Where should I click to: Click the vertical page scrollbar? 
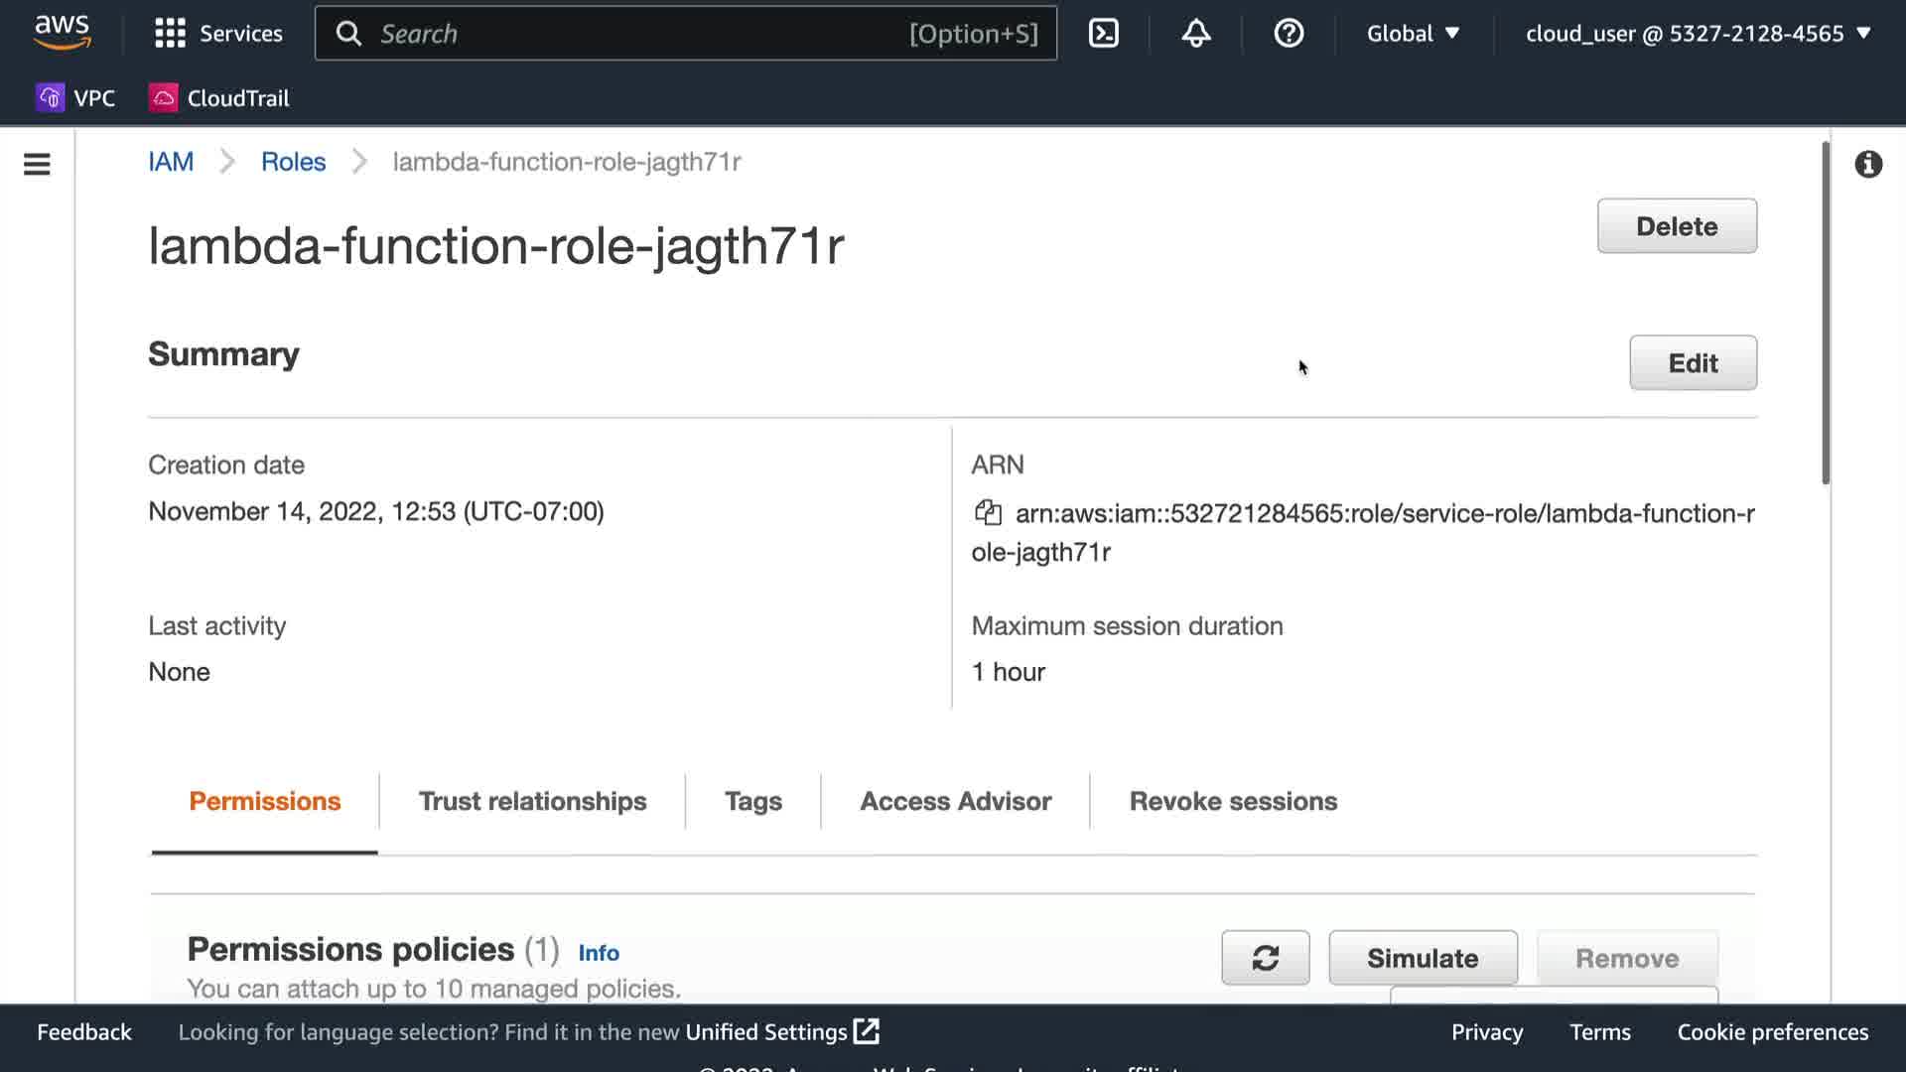point(1825,313)
